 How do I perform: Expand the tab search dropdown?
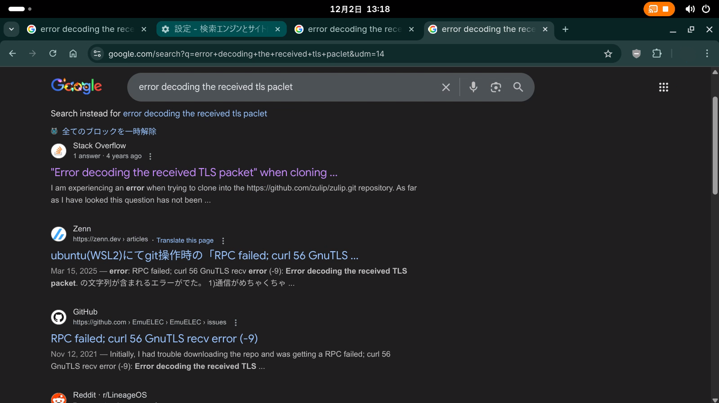[11, 29]
